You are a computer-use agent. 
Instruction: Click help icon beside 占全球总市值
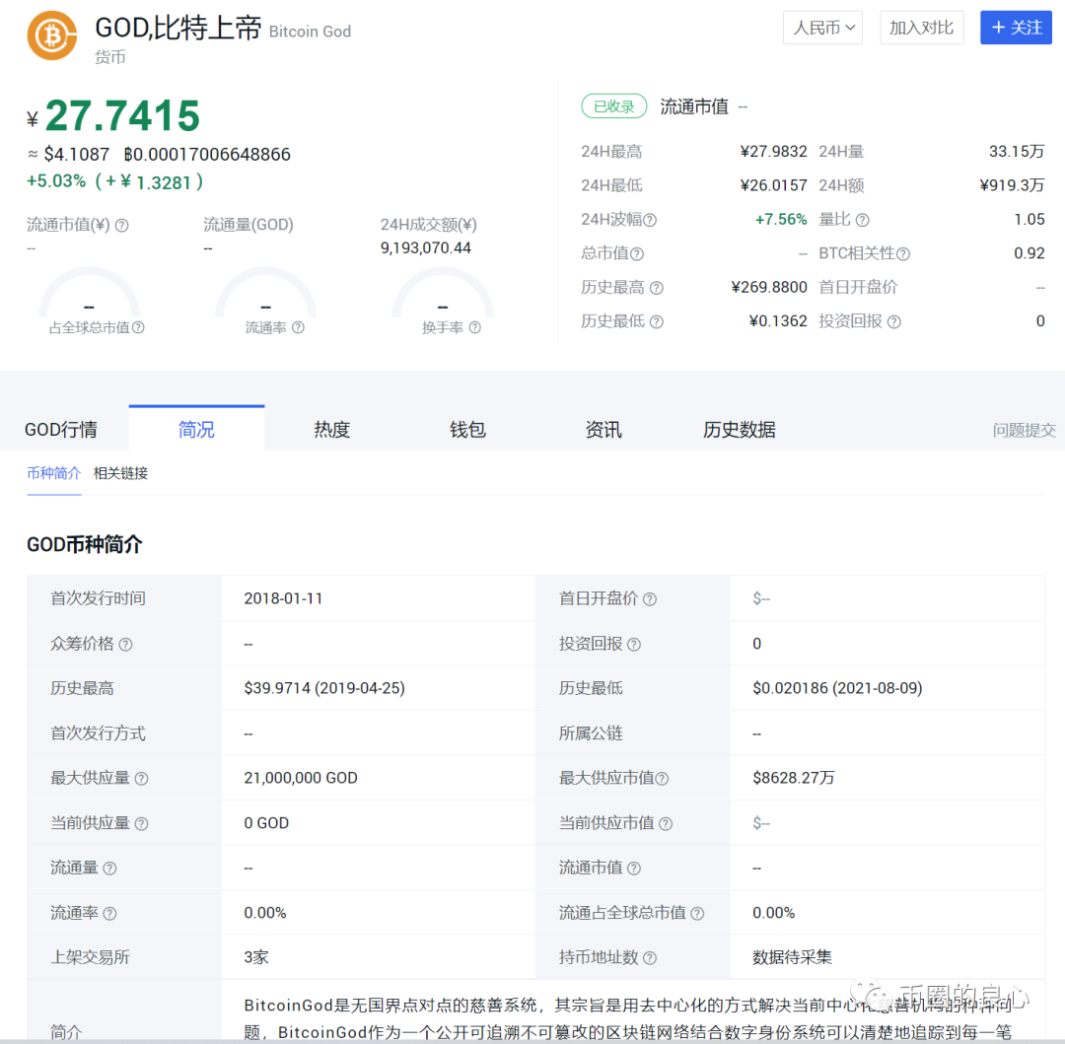point(139,327)
